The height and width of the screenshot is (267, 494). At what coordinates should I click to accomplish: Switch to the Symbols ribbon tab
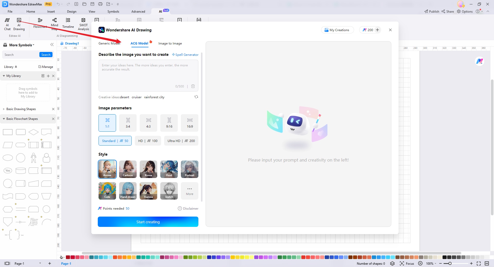click(x=113, y=12)
